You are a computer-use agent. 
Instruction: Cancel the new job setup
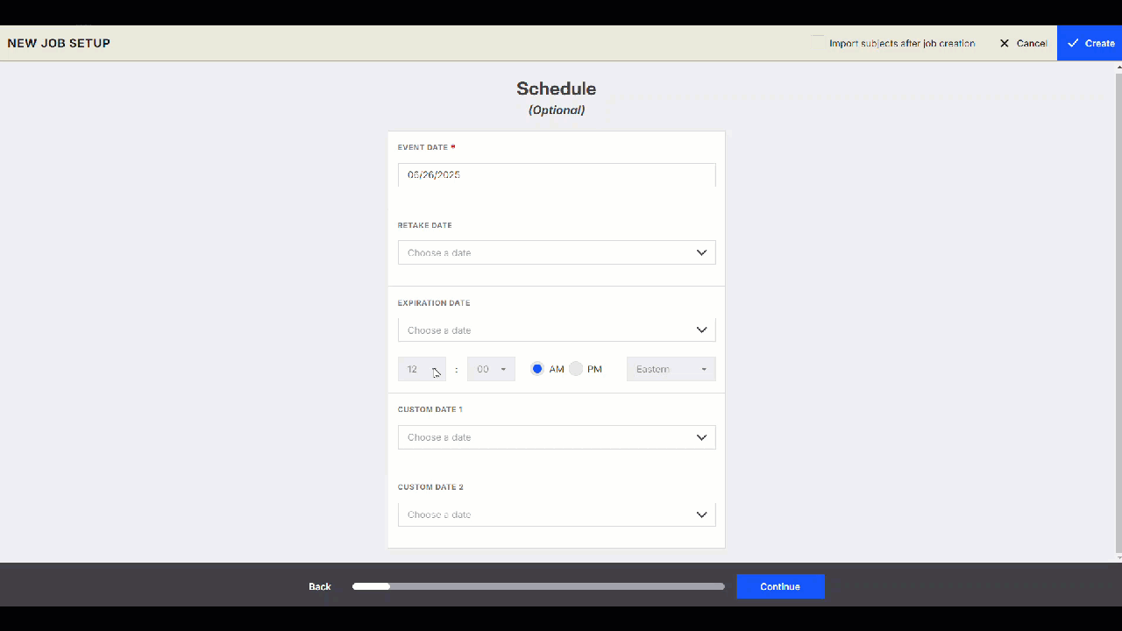1023,43
